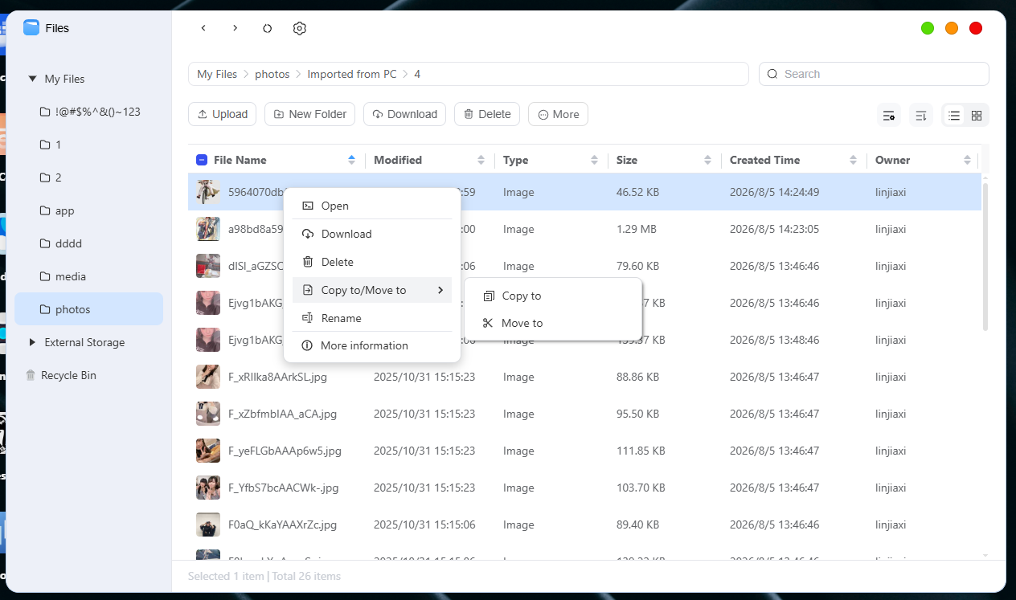Click the sort order icon
Screen dimensions: 1016x600
921,115
